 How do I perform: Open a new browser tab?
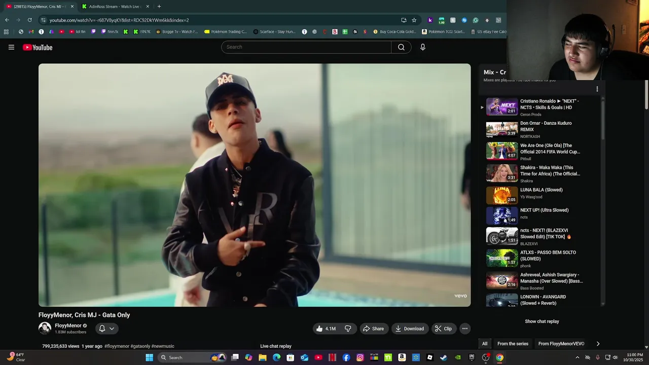coord(159,7)
